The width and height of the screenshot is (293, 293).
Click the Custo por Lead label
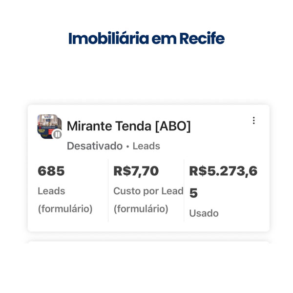(x=148, y=191)
